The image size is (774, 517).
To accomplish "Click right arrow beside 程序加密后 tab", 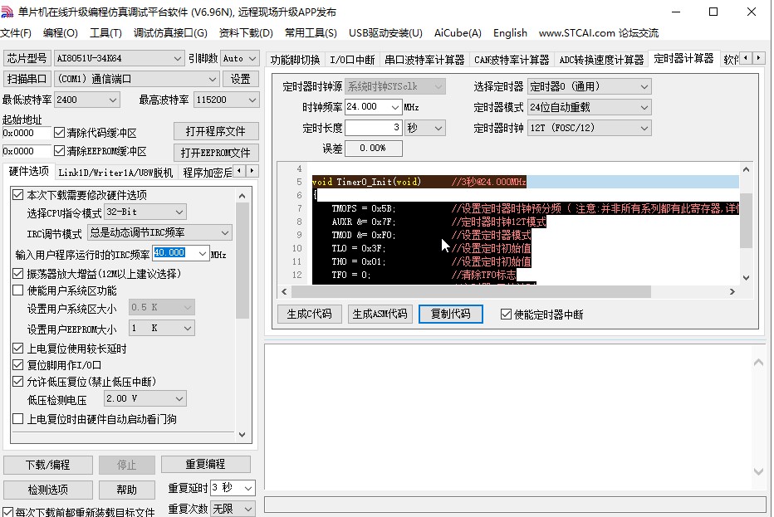I will pos(252,169).
